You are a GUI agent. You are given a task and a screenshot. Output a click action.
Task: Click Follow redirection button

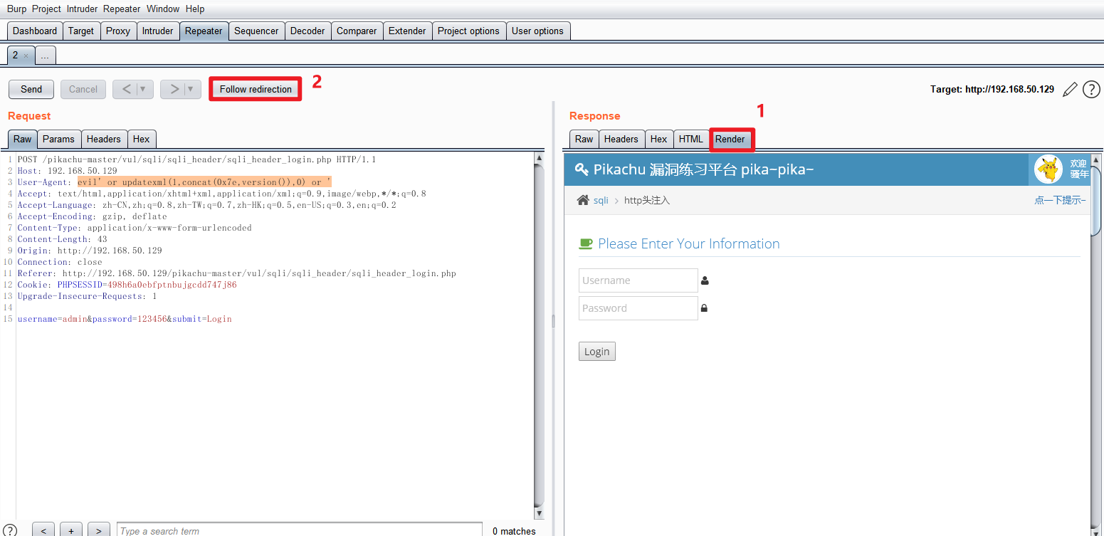[256, 89]
